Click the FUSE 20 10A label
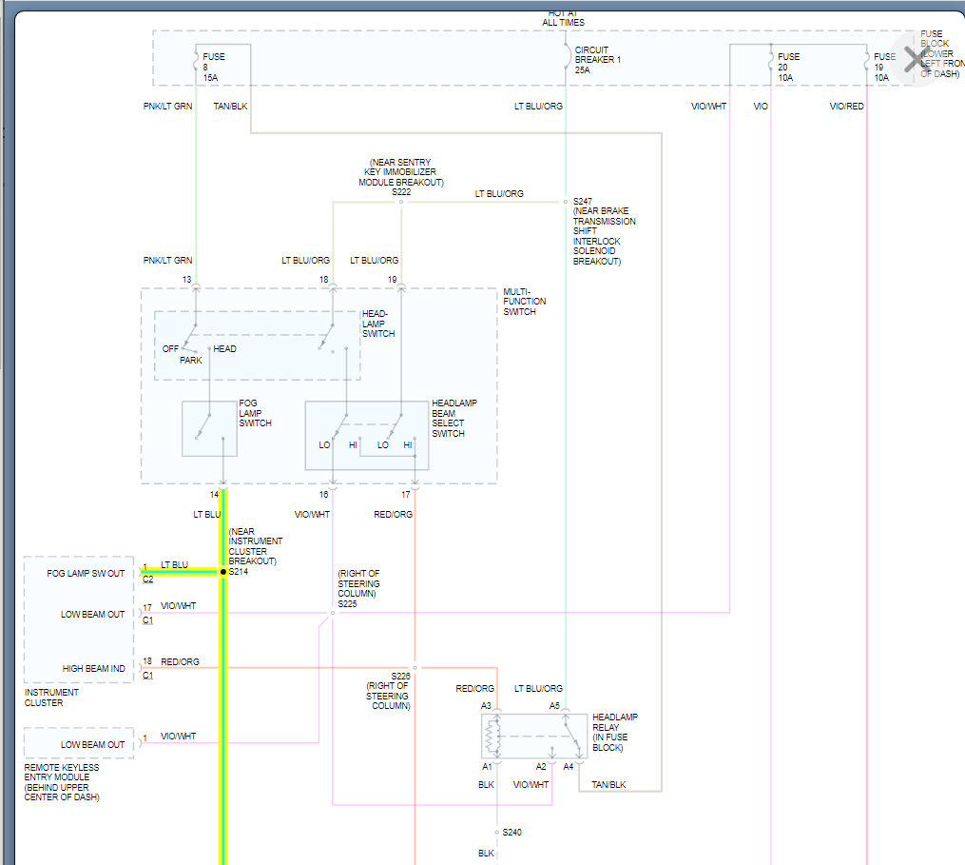Image resolution: width=965 pixels, height=865 pixels. (x=788, y=68)
